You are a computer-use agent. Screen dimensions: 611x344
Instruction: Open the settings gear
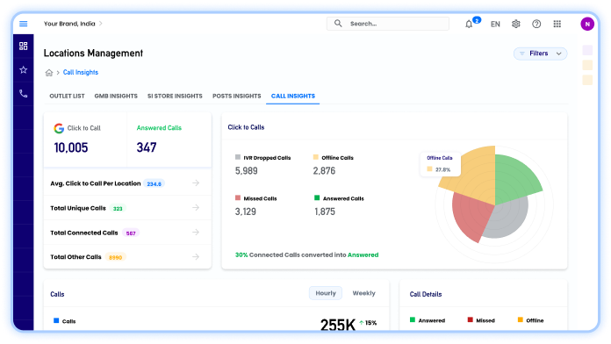pos(516,24)
